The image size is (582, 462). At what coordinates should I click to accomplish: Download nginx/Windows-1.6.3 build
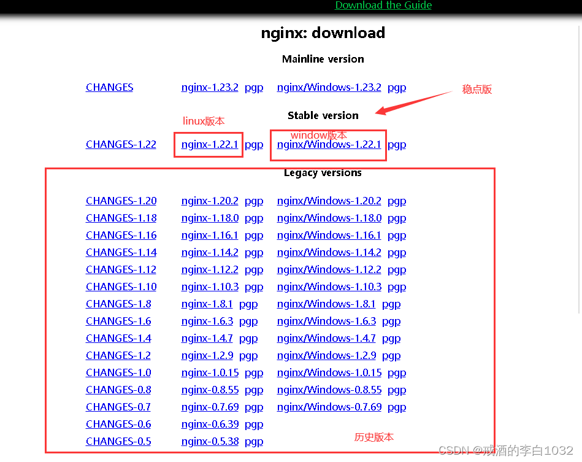(326, 321)
